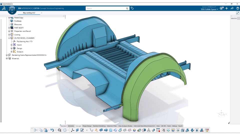The height and width of the screenshot is (135, 240).
Task: Expand the Materials tree node
Action: [x=6, y=58]
